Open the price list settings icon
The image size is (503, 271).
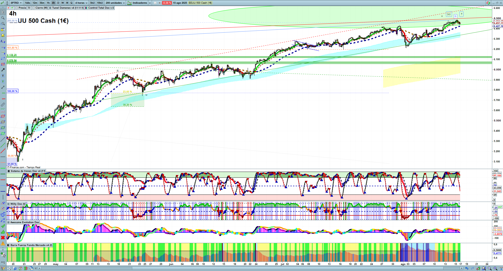tap(29, 8)
